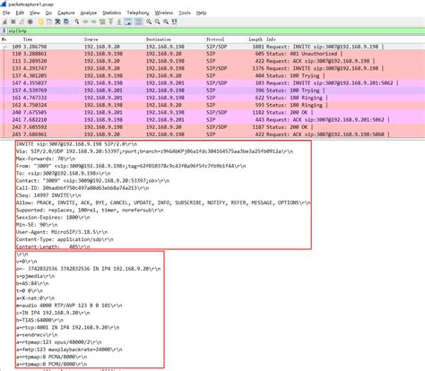Open the display filter bookmark menu

click(4, 30)
